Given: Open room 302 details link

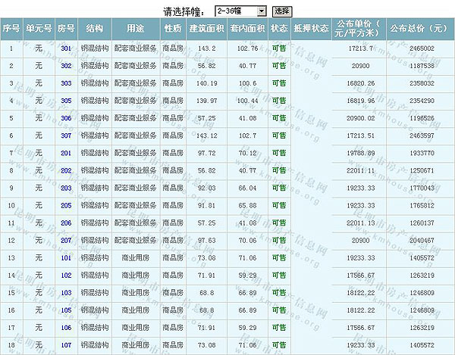Looking at the screenshot, I should (66, 66).
